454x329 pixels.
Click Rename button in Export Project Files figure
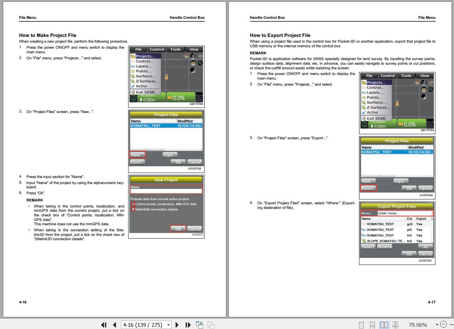(384, 247)
